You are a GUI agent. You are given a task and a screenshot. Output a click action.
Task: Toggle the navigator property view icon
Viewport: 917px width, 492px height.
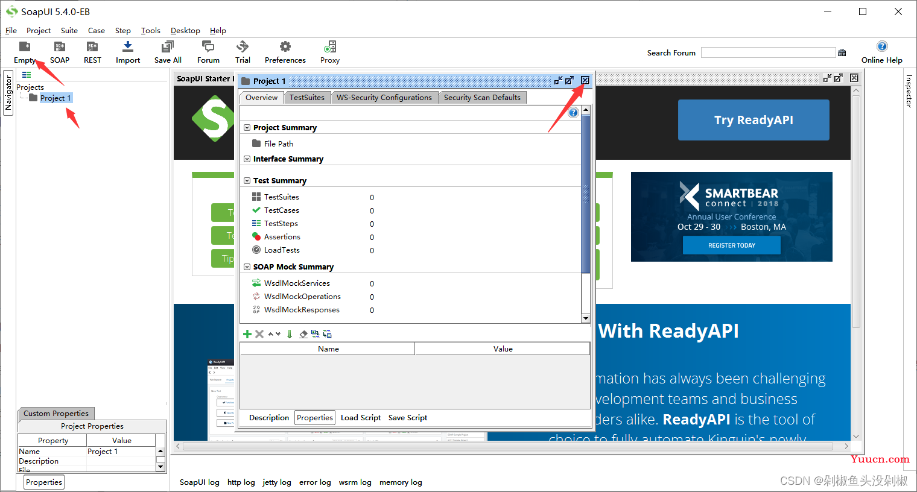point(27,75)
